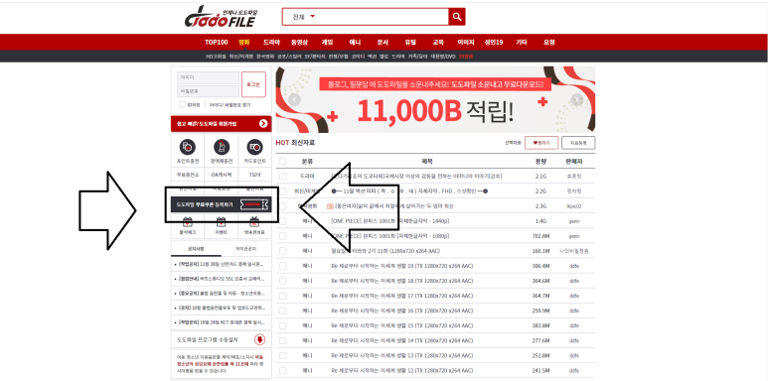Click the 정액제충전 icon

click(x=222, y=147)
